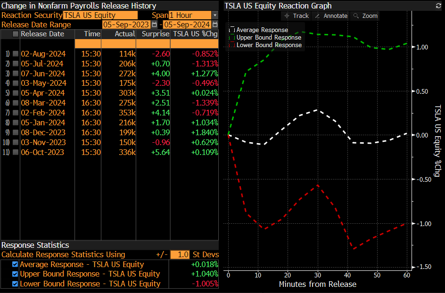This screenshot has height=293, width=445.
Task: Click the Lower Bound Response legend marker
Action: tap(231, 45)
